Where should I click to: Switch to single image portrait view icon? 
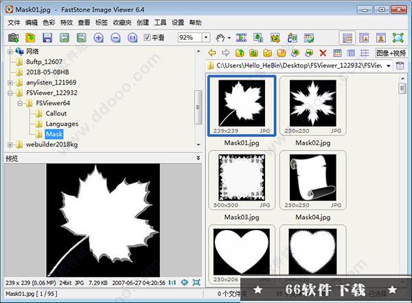pyautogui.click(x=381, y=38)
